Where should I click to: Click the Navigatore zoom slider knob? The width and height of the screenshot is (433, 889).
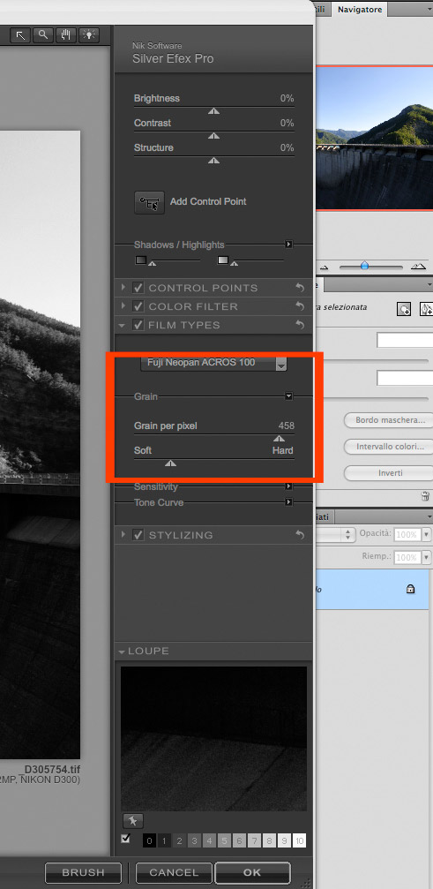point(364,266)
